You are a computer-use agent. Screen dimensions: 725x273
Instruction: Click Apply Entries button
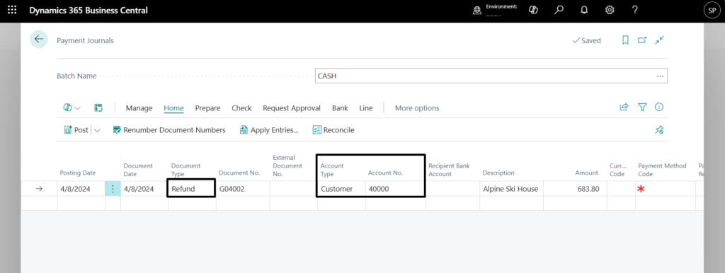(x=269, y=130)
